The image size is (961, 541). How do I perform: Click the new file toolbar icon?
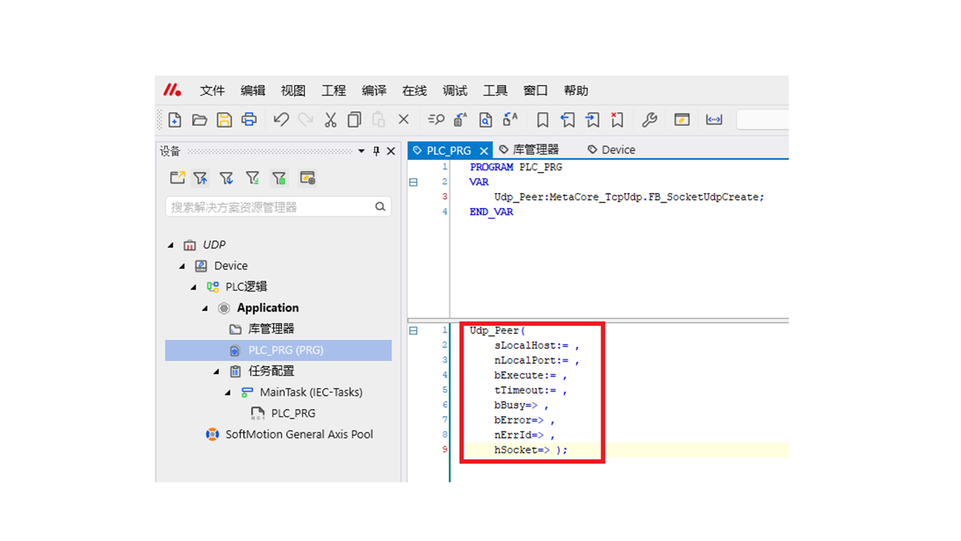pyautogui.click(x=175, y=120)
